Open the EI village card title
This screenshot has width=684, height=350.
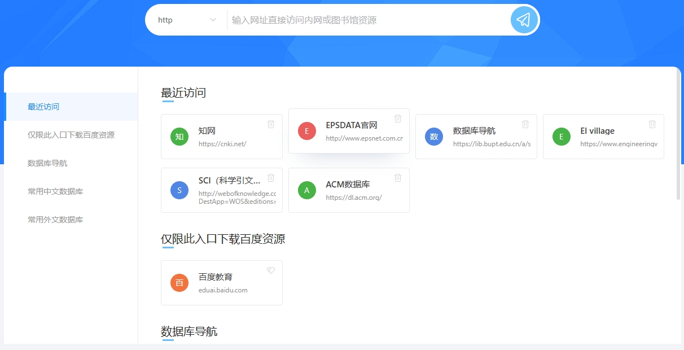click(597, 131)
